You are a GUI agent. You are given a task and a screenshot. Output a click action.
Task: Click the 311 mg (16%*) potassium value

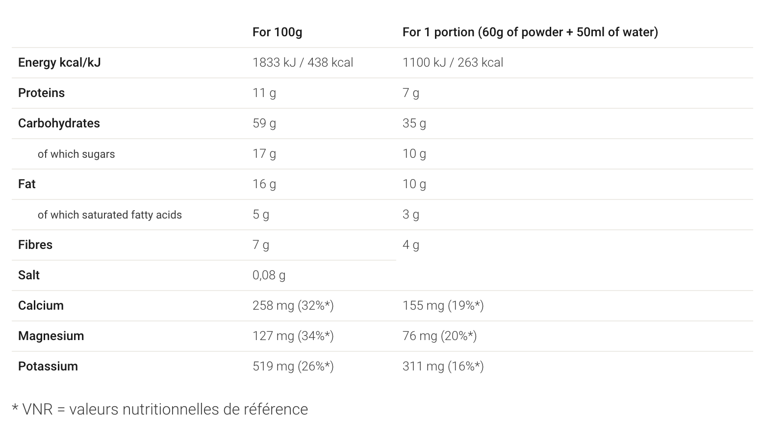(x=443, y=367)
